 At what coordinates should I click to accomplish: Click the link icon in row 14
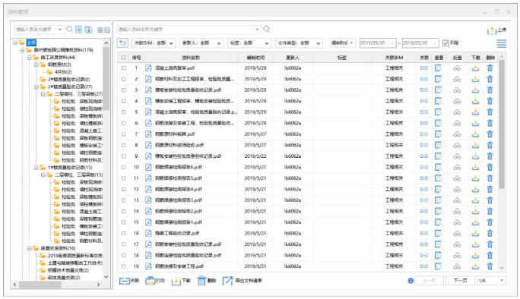point(423,211)
